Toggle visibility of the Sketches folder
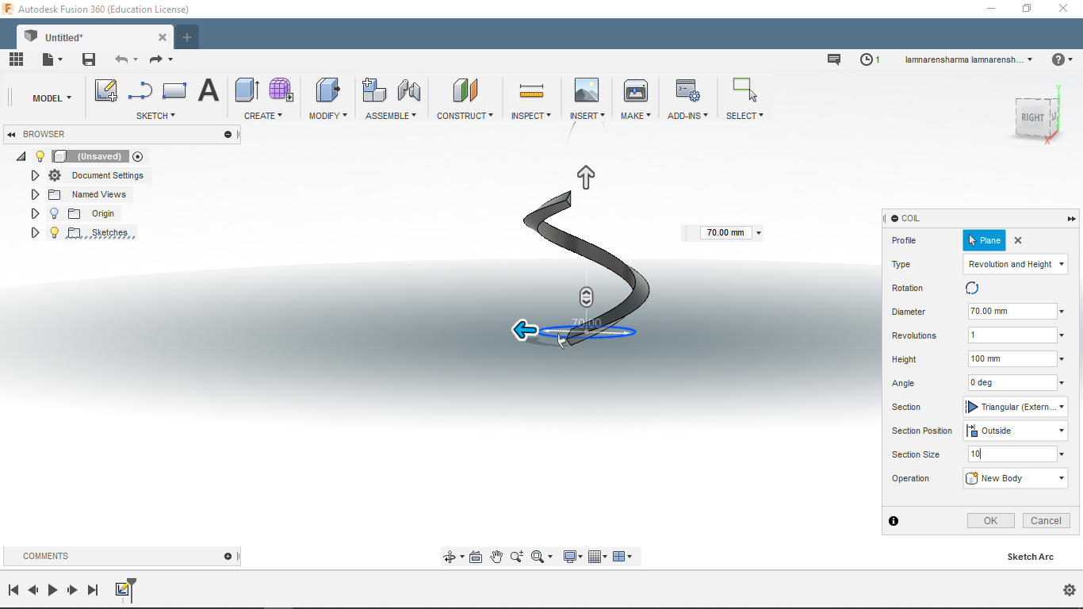The width and height of the screenshot is (1083, 609). [x=54, y=232]
